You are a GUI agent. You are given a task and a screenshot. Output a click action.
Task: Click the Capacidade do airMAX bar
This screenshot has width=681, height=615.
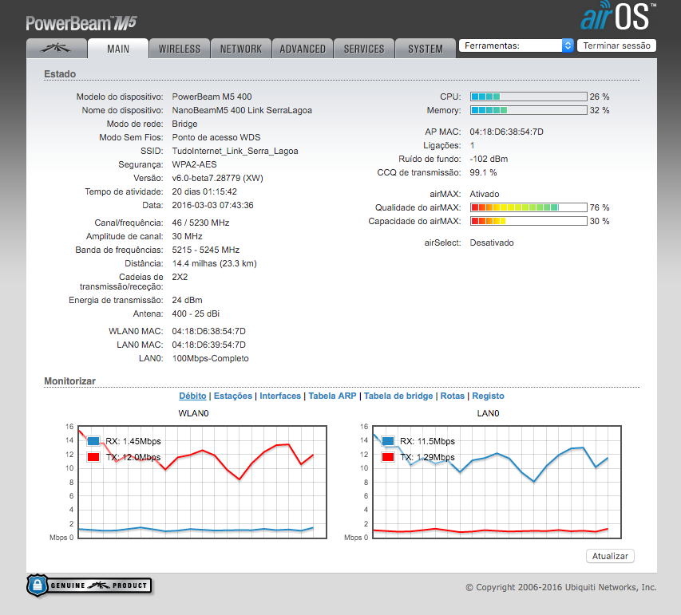click(529, 221)
